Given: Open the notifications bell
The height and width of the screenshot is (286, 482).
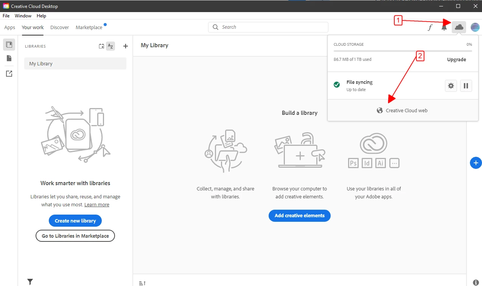Looking at the screenshot, I should tap(444, 27).
